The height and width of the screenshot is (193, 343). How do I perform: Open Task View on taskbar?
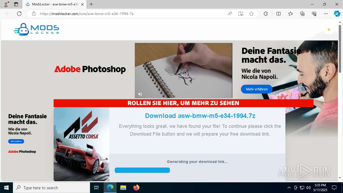96,188
